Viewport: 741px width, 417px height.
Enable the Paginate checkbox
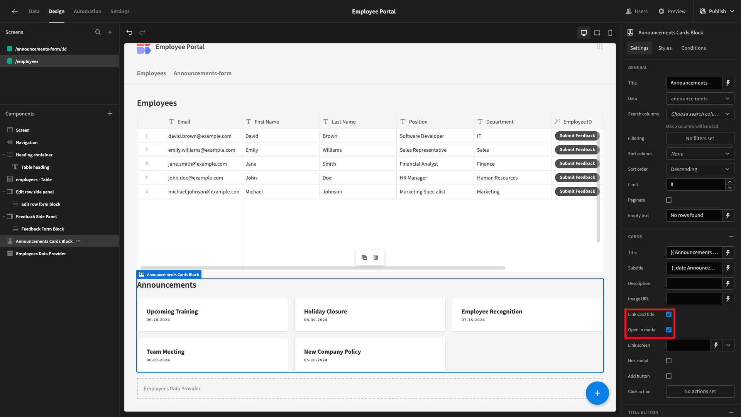[669, 200]
